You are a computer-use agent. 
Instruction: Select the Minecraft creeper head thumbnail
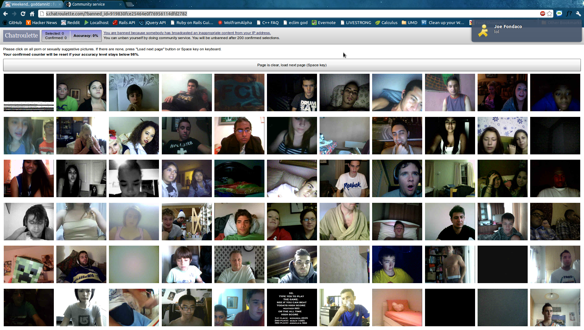coord(29,264)
